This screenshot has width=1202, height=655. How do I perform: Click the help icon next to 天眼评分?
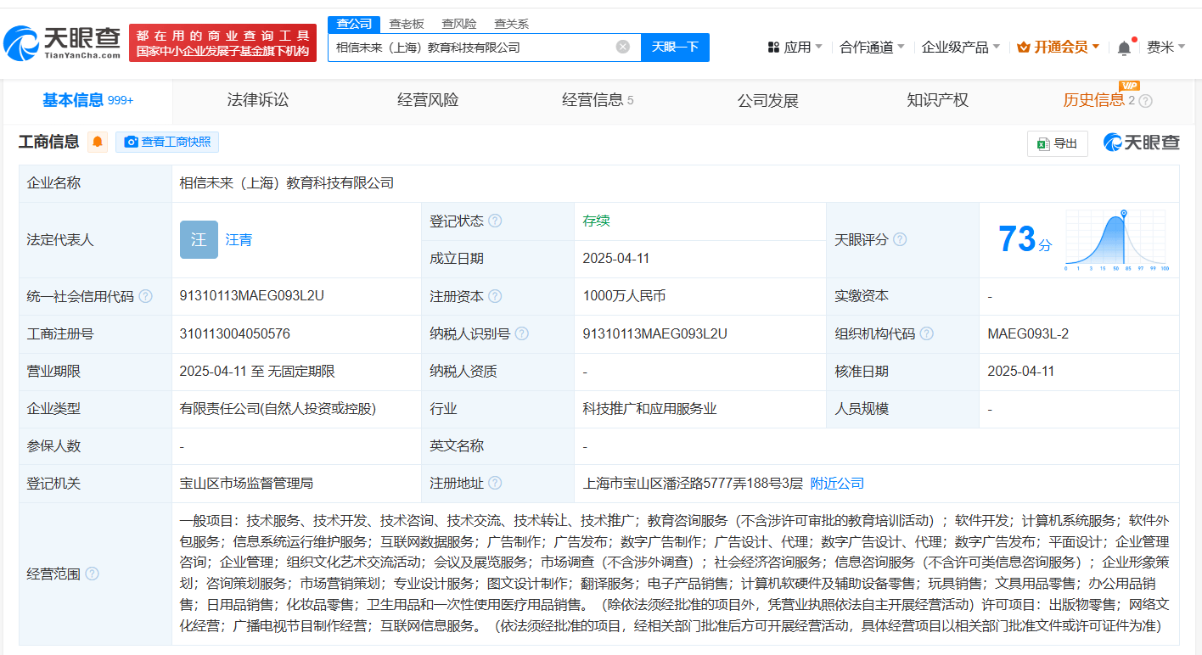(900, 239)
